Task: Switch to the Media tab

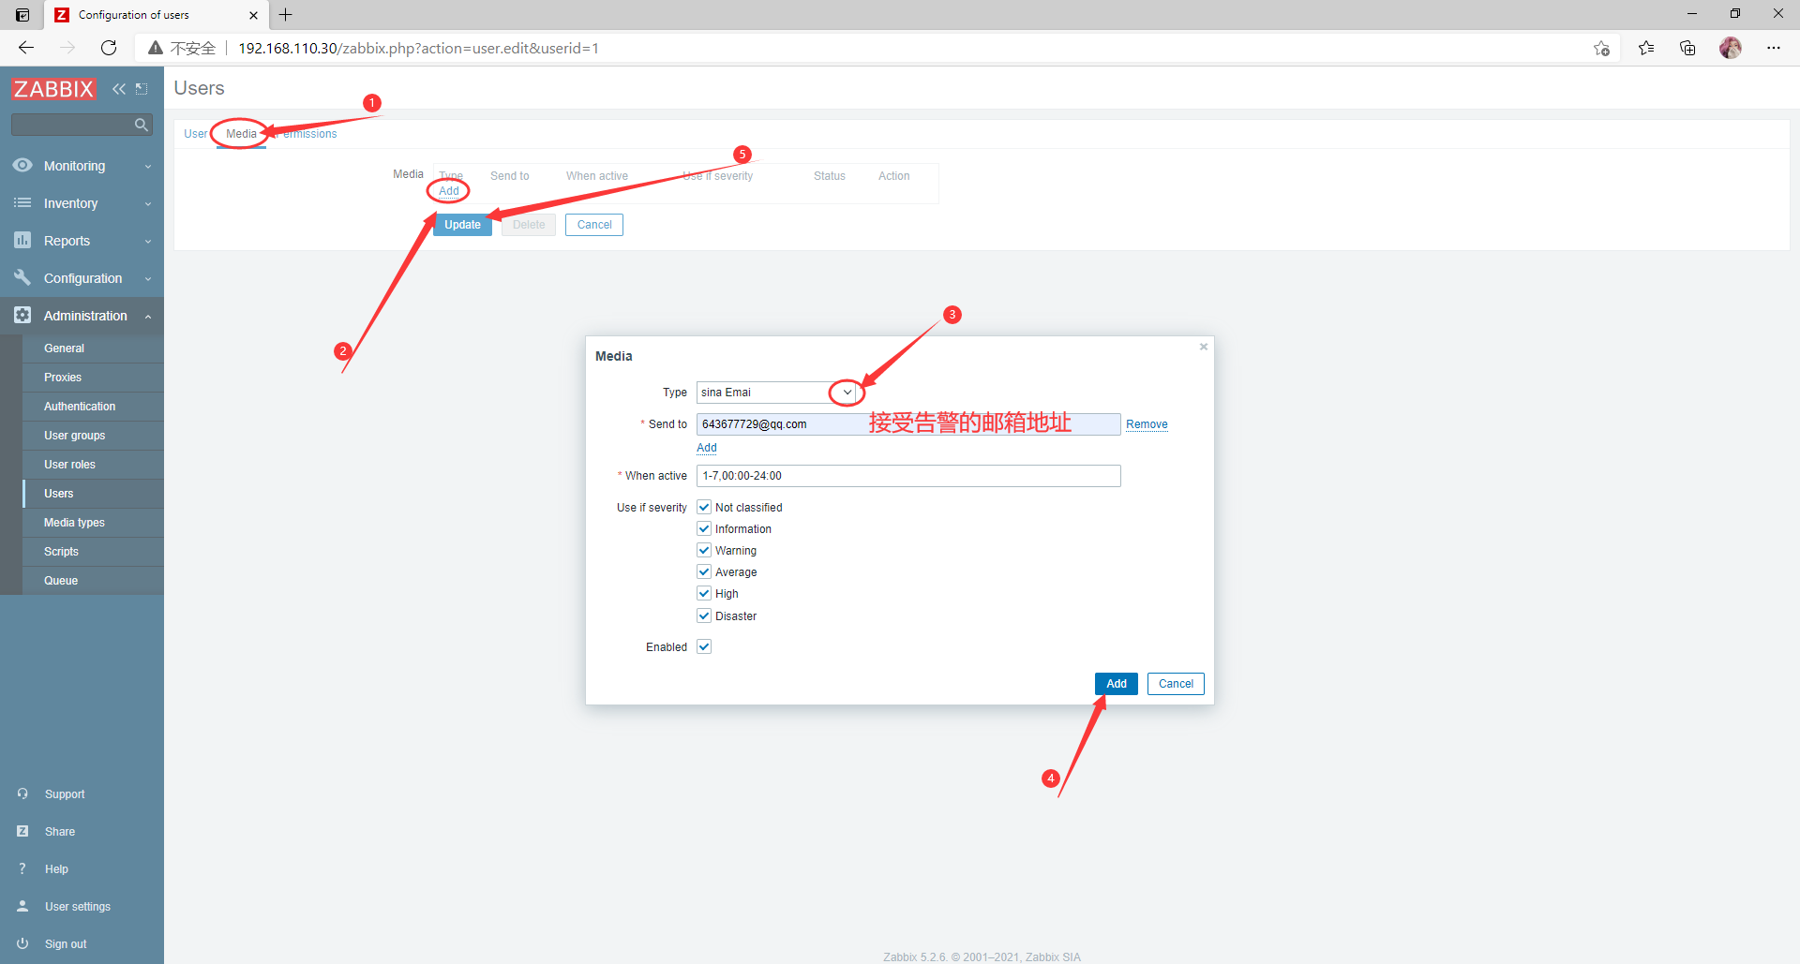Action: (241, 134)
